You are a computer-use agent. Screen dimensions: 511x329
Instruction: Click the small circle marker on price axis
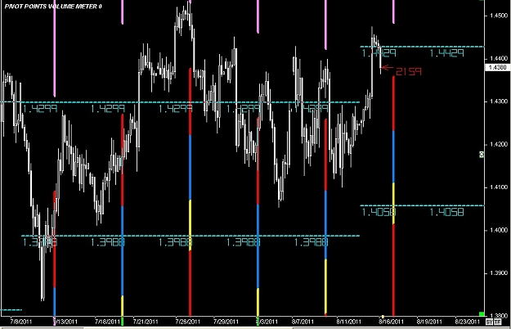[482, 154]
